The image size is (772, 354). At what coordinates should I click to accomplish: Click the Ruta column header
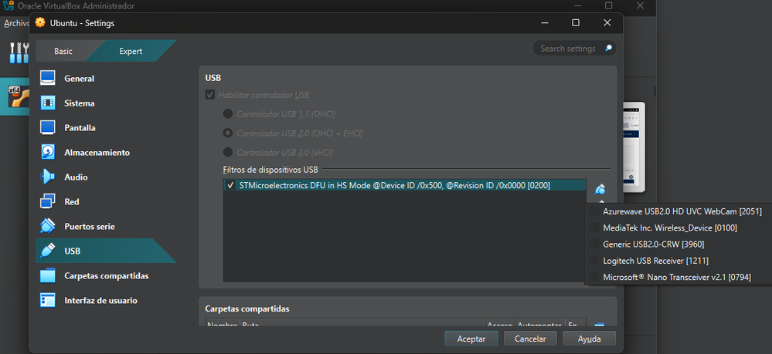coord(362,324)
